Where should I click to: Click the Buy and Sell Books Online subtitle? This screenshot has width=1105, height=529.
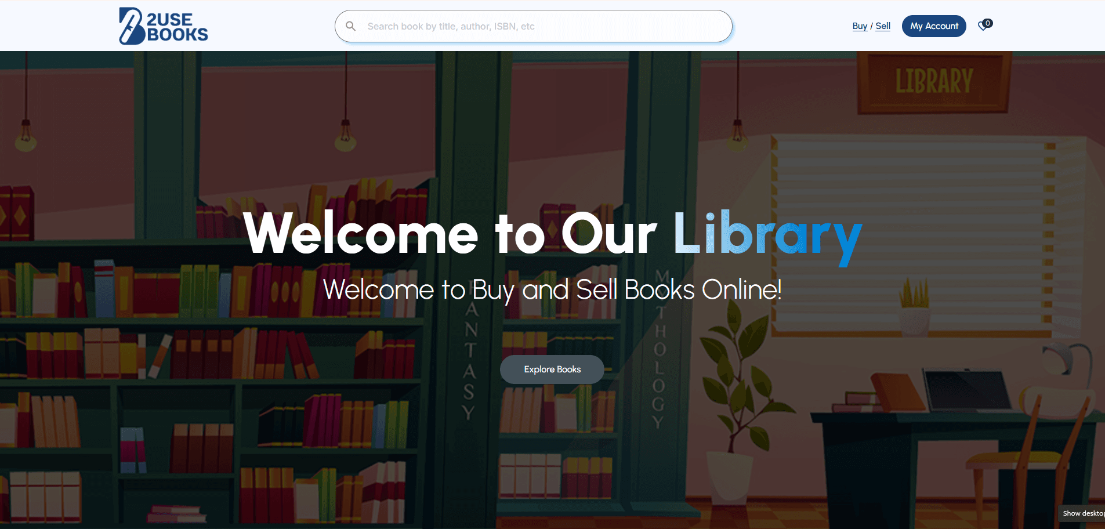coord(552,289)
